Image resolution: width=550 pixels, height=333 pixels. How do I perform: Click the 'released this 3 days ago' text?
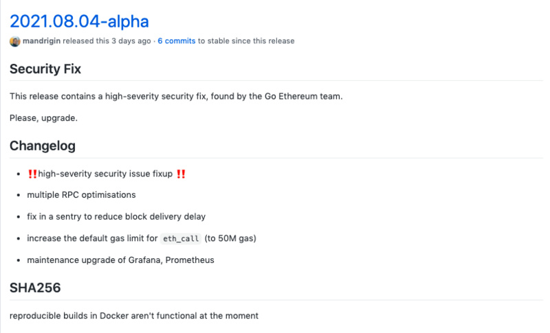tap(107, 41)
